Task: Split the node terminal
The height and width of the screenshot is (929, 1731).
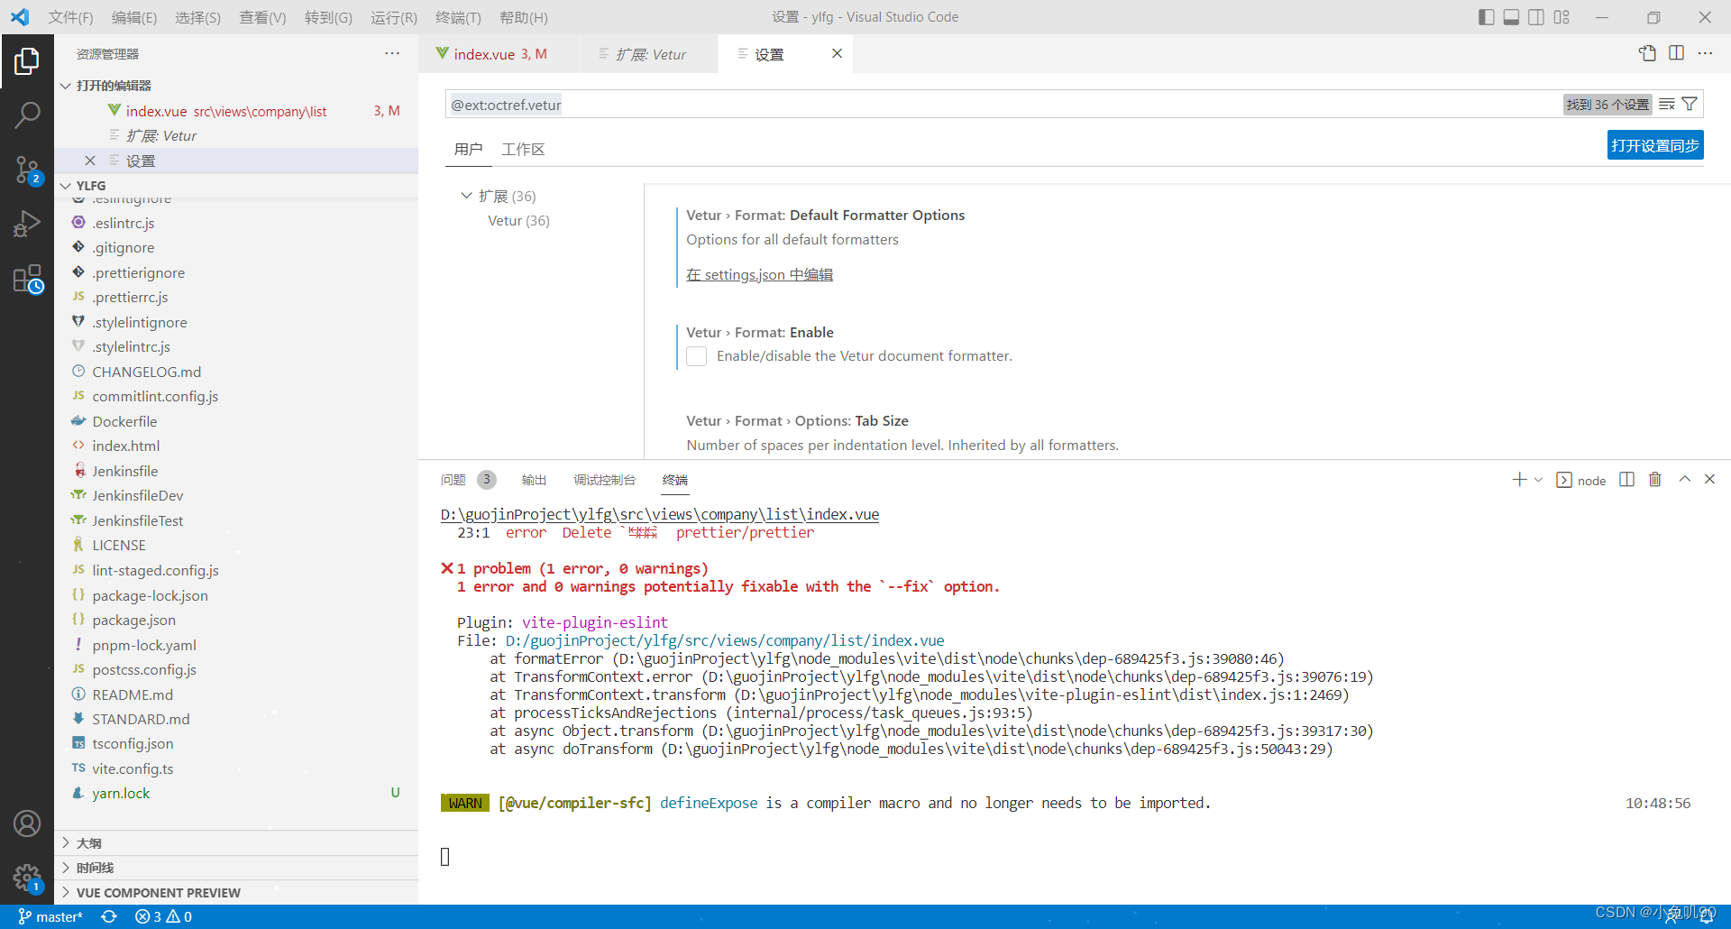Action: point(1626,479)
